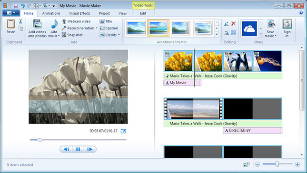Expand the AutoMovie themes gallery
The image size is (307, 173).
pos(217,35)
